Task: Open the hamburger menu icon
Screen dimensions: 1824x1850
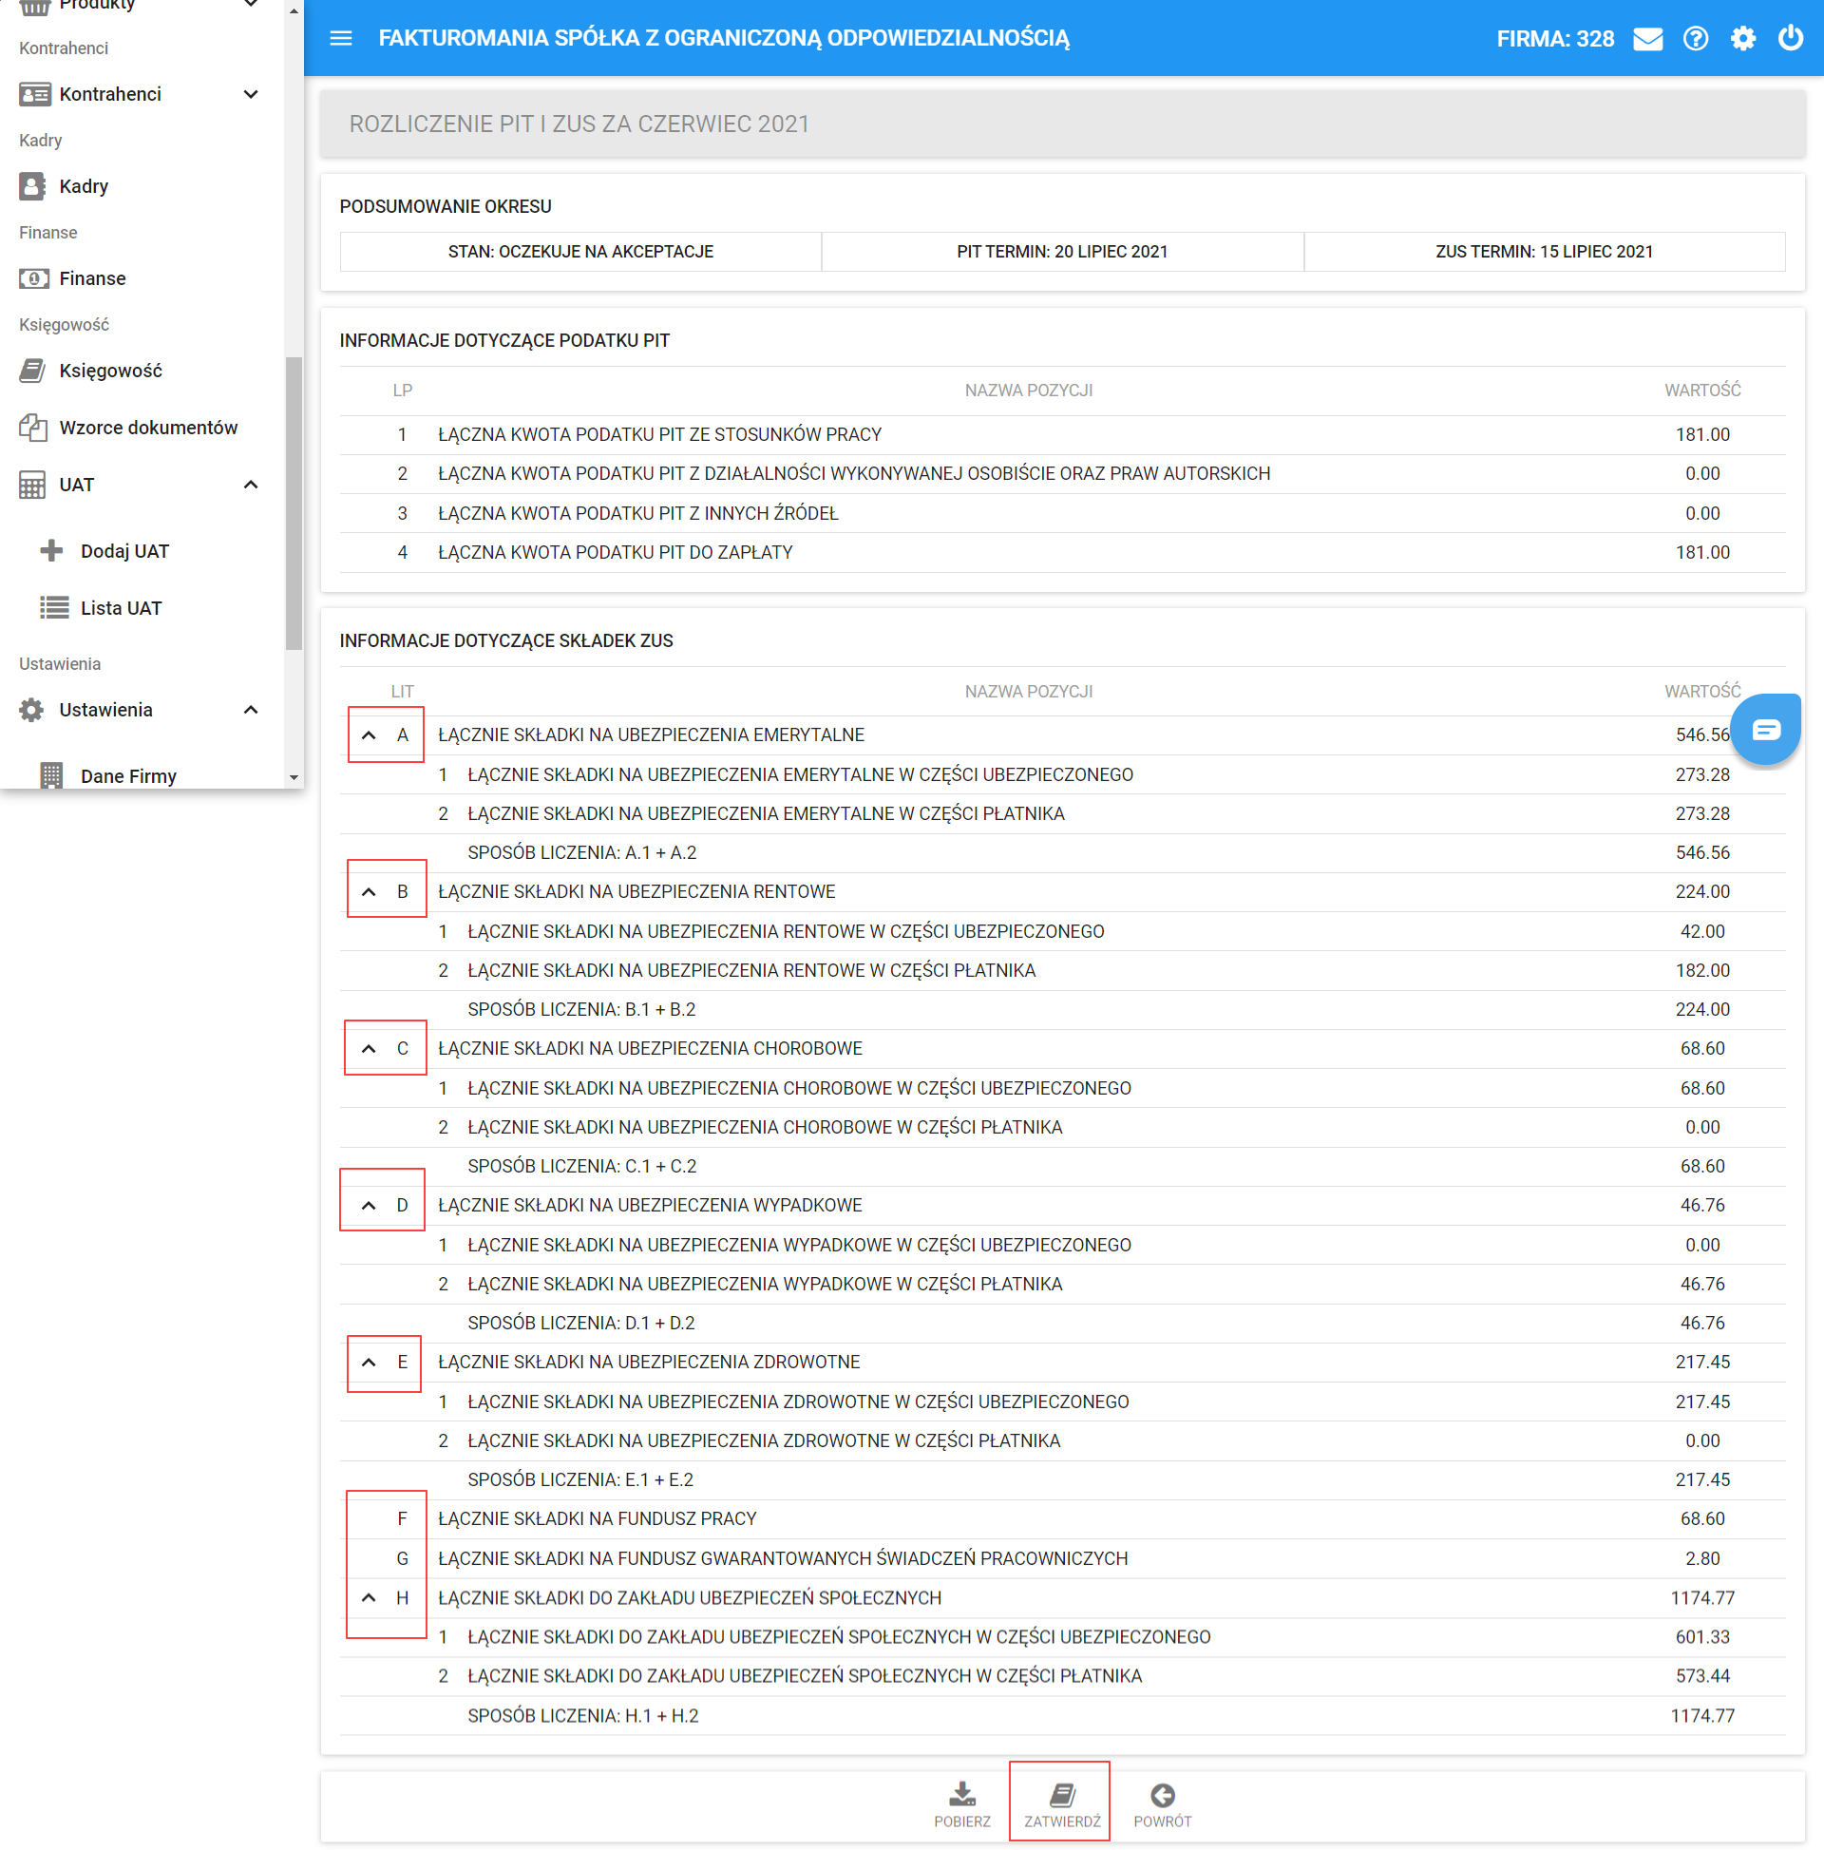Action: [x=341, y=38]
